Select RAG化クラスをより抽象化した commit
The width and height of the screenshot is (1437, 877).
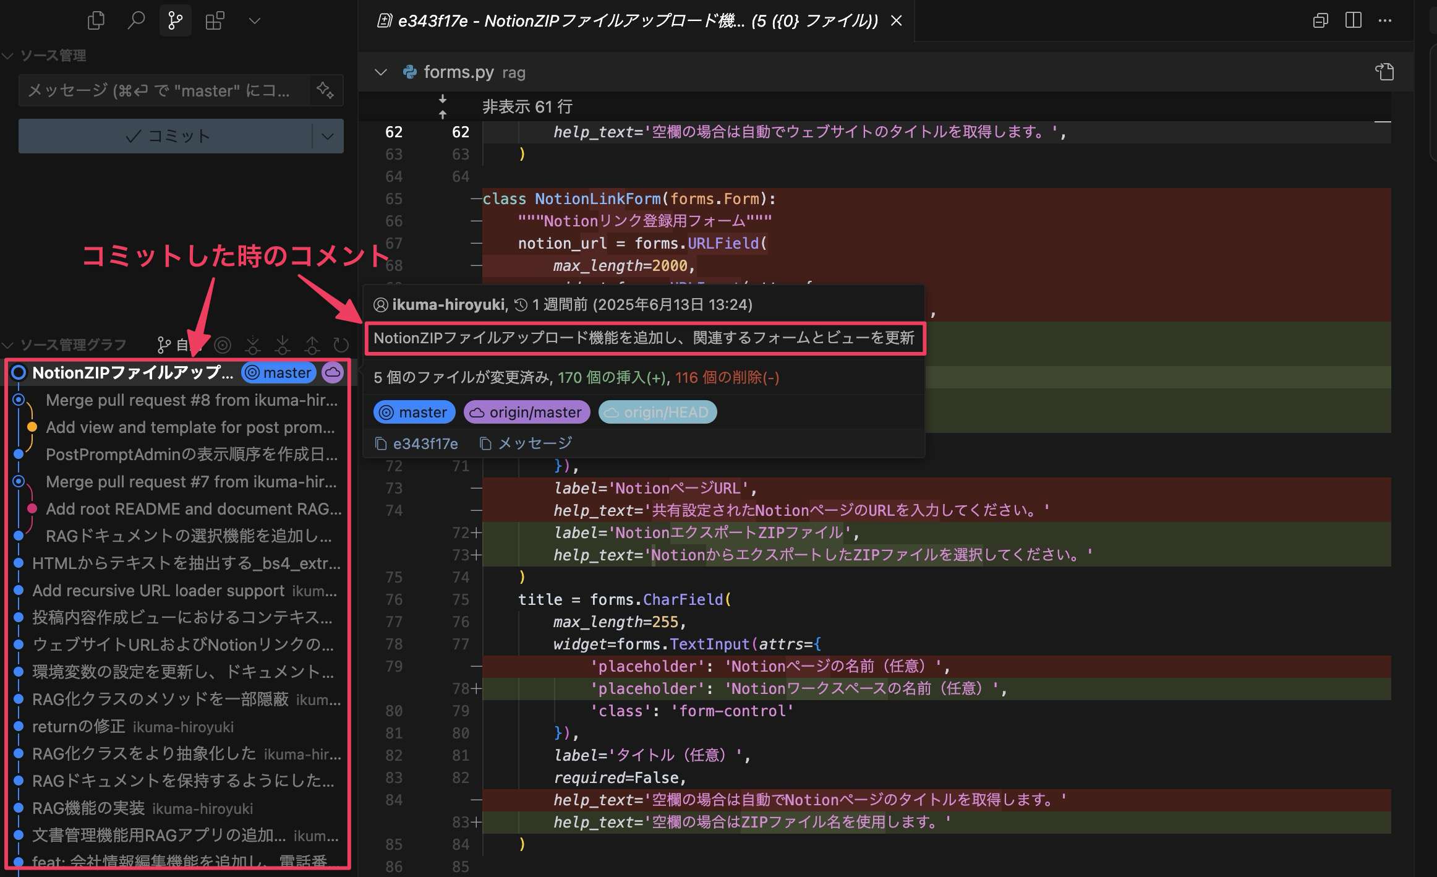[x=178, y=754]
